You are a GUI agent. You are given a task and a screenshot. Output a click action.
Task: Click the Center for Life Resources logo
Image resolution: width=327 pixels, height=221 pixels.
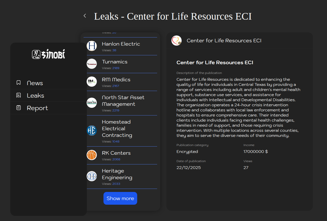pos(177,41)
